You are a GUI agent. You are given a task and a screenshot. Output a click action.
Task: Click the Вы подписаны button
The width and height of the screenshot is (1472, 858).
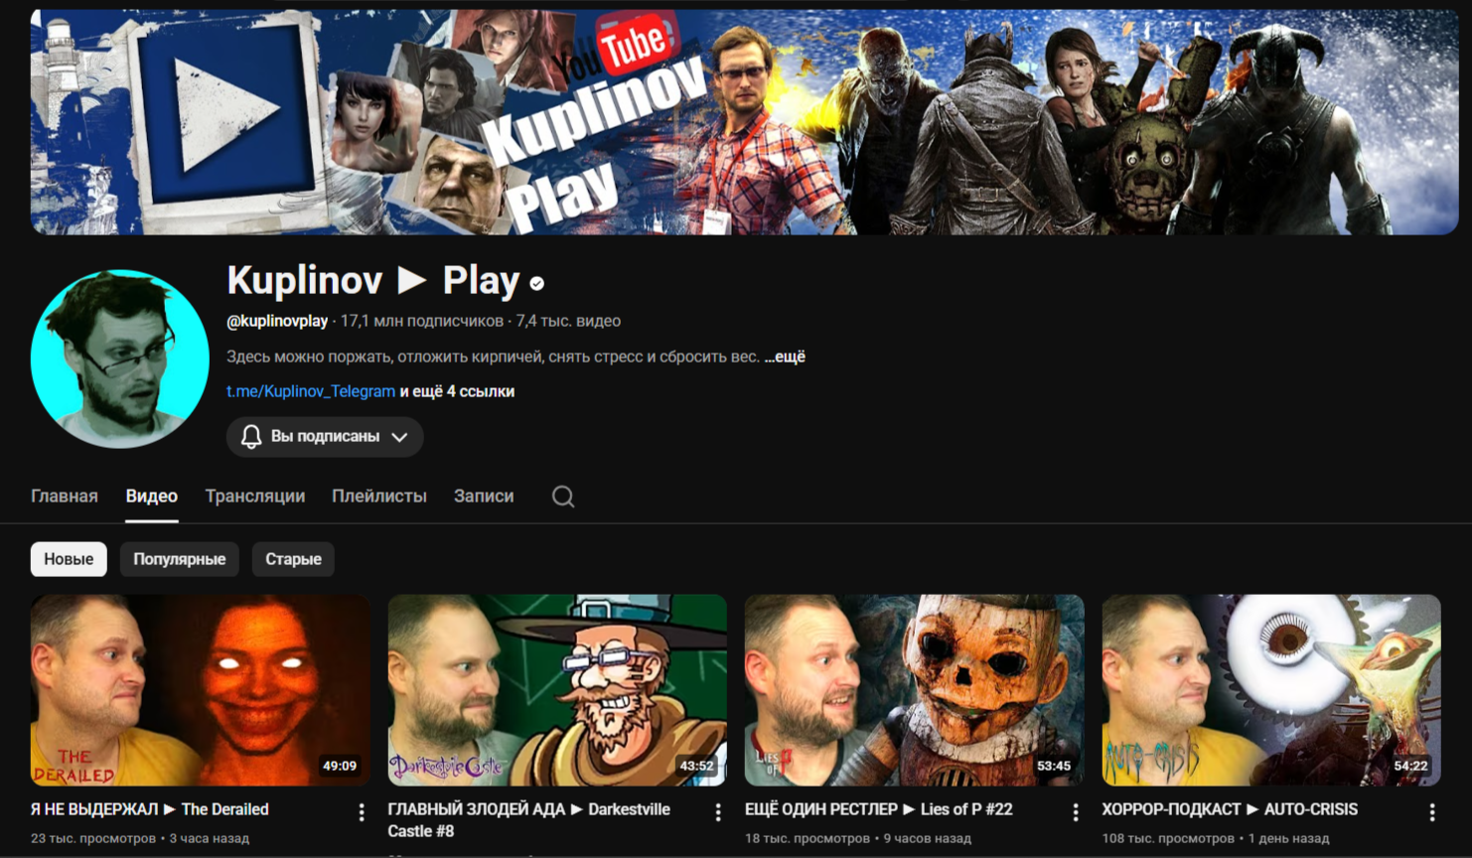point(325,437)
